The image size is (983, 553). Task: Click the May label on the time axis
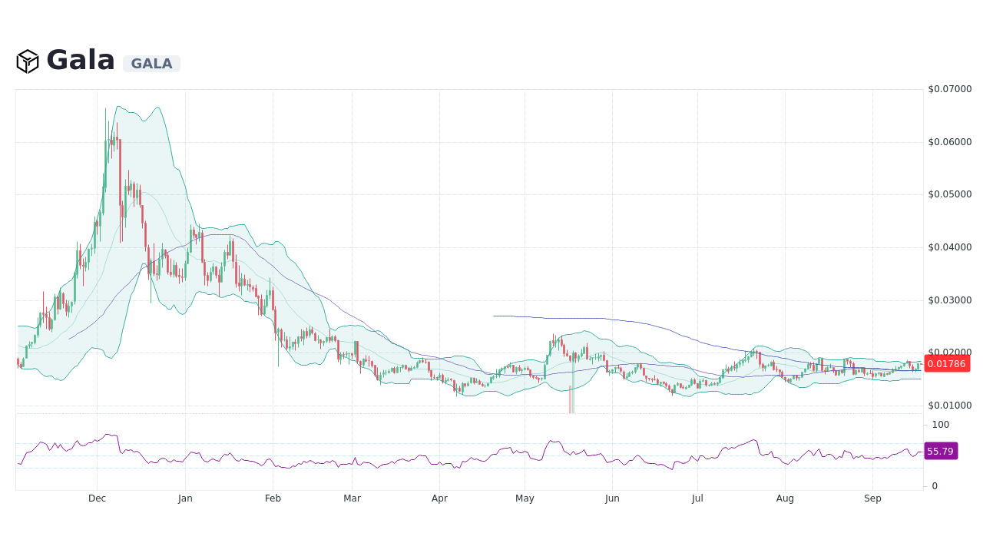pos(525,498)
